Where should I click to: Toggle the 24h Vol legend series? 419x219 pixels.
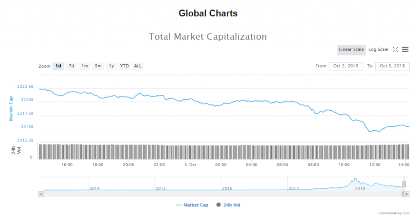[228, 205]
